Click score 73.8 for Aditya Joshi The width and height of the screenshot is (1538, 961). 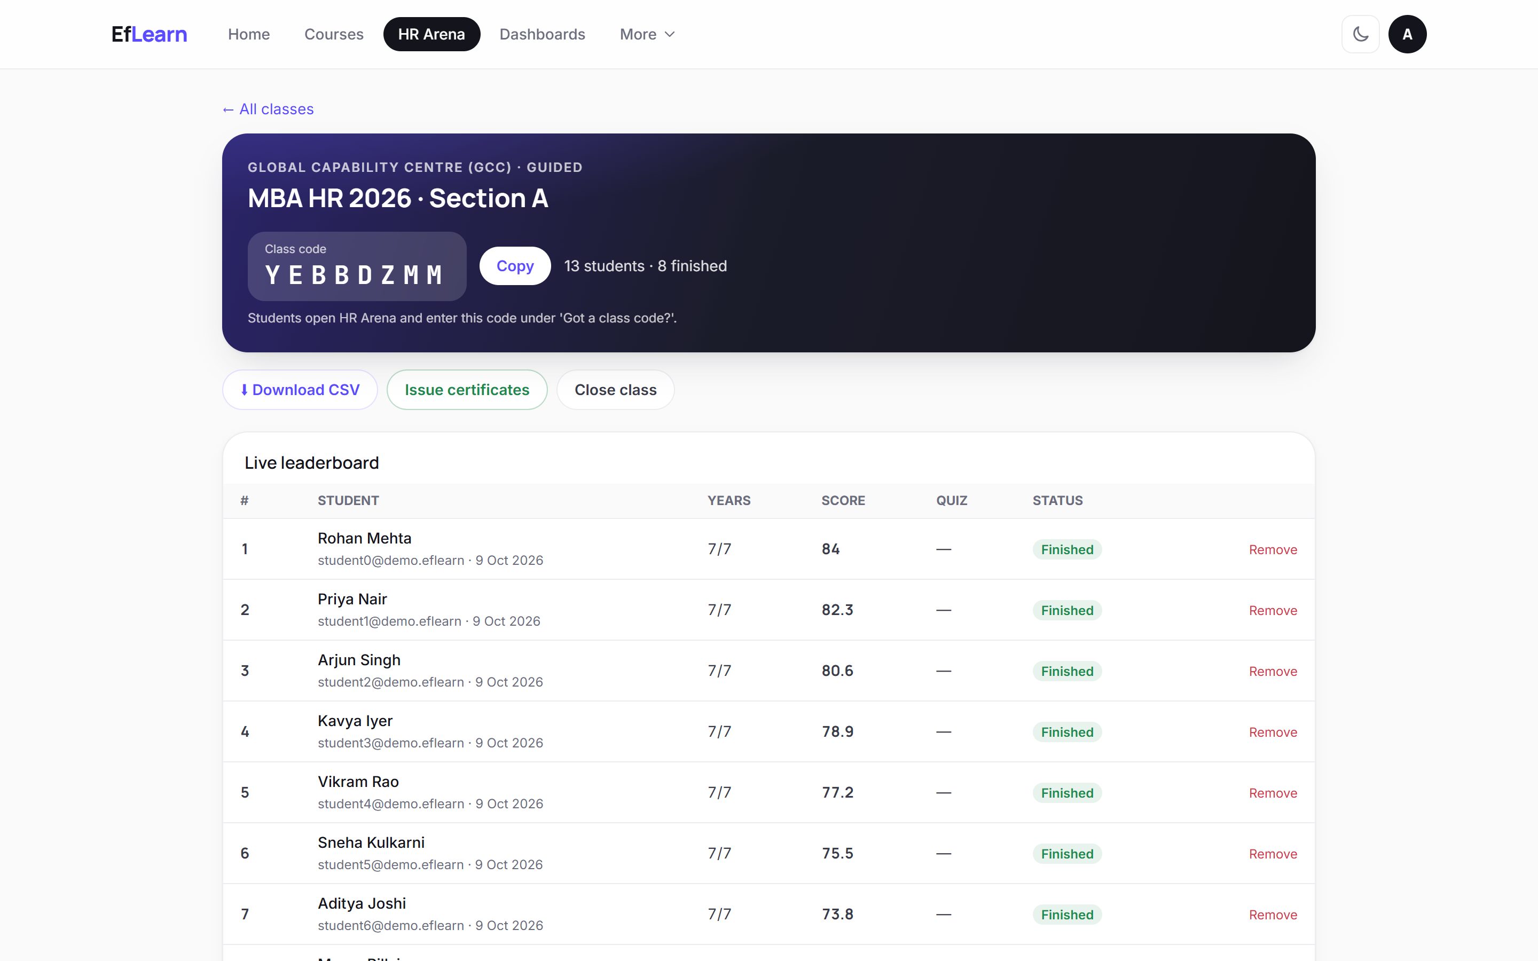tap(837, 914)
